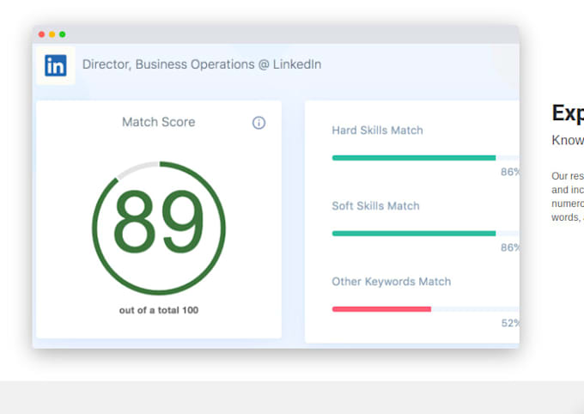Click the 'Other Keywords Match' label
Viewport: 584px width, 414px height.
[392, 282]
